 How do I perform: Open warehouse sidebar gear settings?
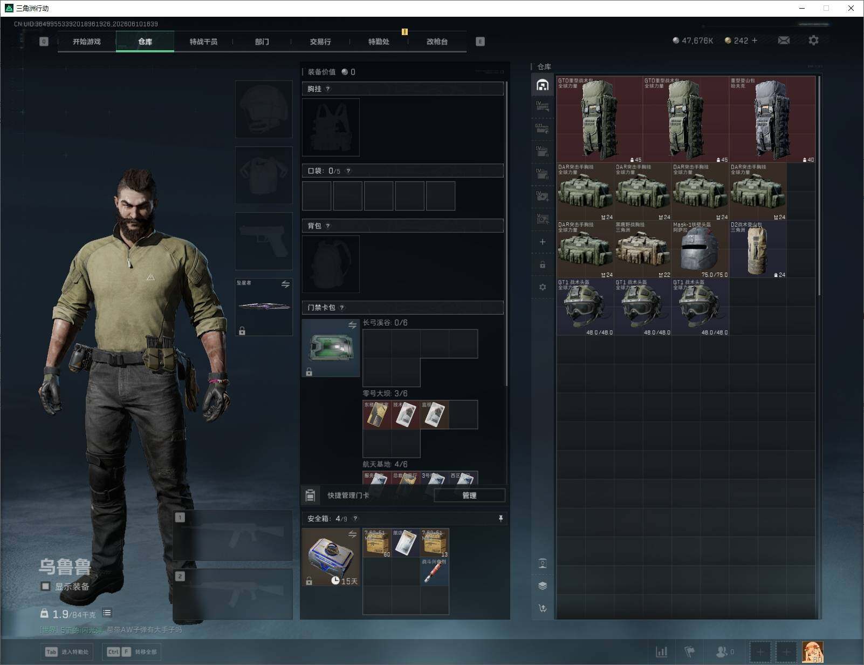(x=543, y=287)
